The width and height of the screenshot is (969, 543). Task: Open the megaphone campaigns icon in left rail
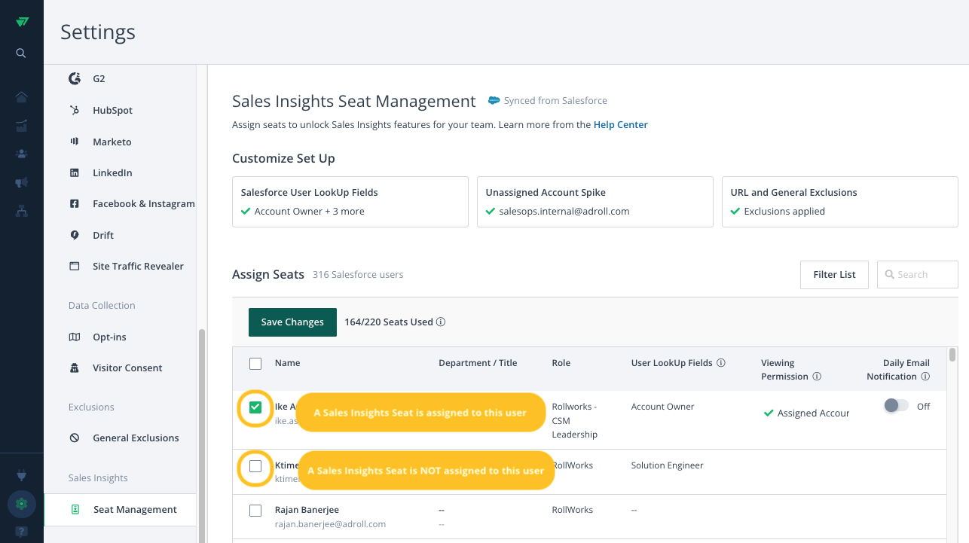point(22,182)
